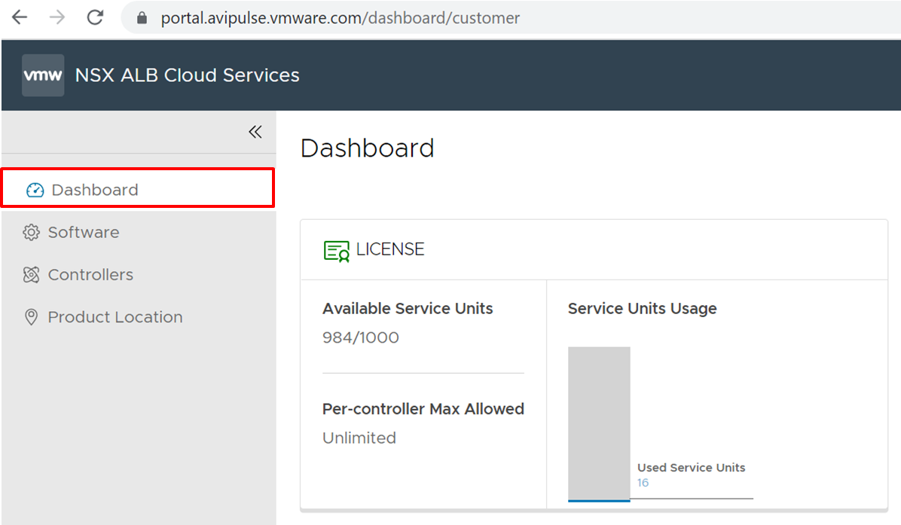Open the Software menu item
901x525 pixels.
click(x=84, y=233)
